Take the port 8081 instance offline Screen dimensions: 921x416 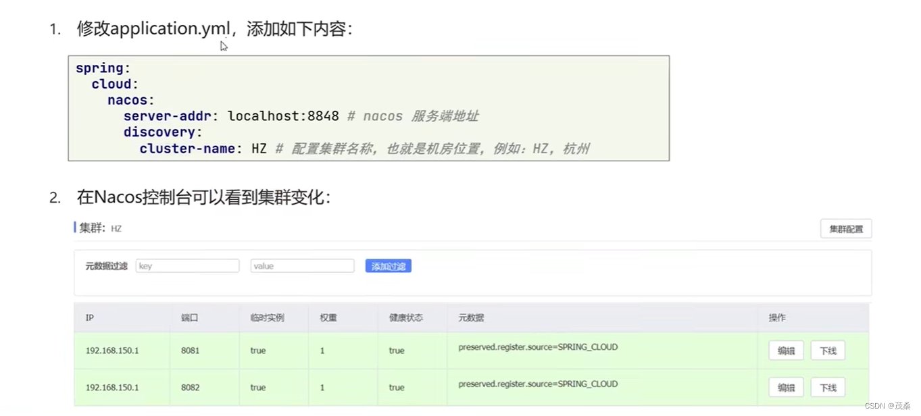coord(828,350)
